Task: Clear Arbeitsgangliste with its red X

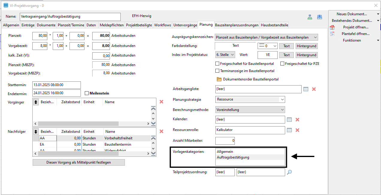Action: pyautogui.click(x=314, y=89)
